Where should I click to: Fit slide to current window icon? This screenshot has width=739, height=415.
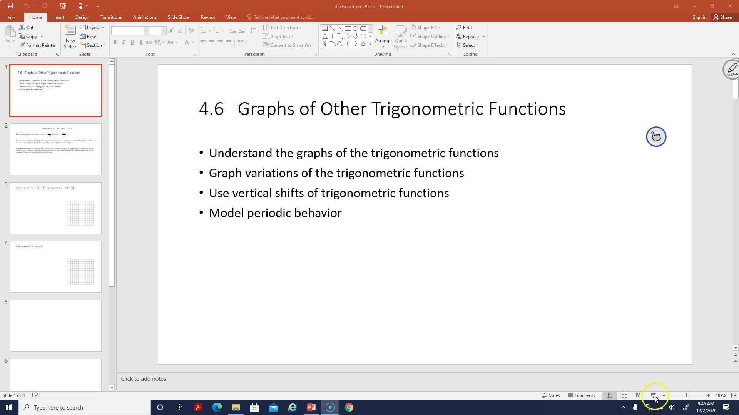point(734,395)
